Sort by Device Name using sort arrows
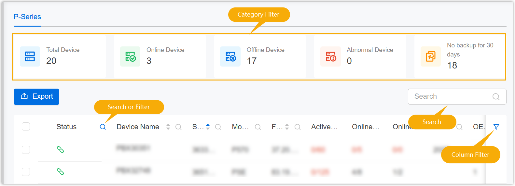 168,127
